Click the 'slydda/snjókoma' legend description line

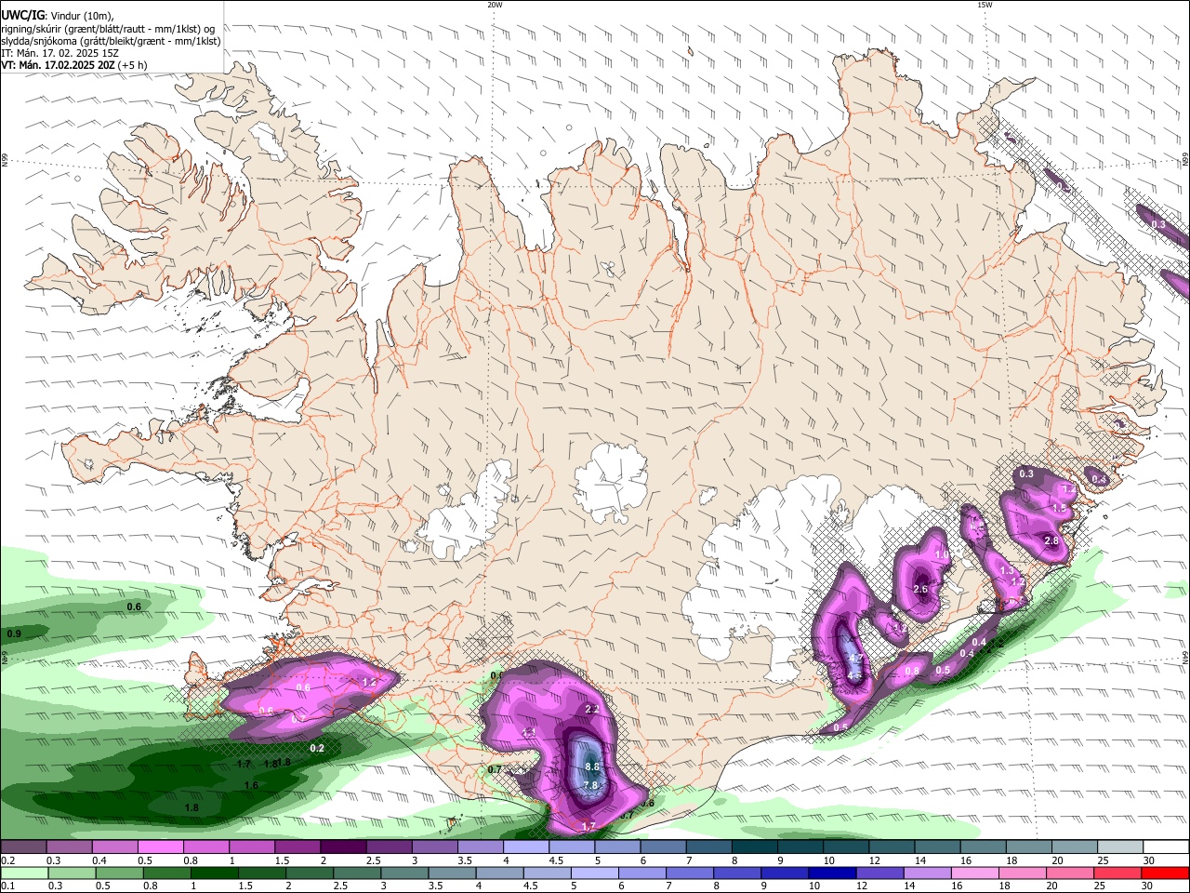(x=111, y=41)
